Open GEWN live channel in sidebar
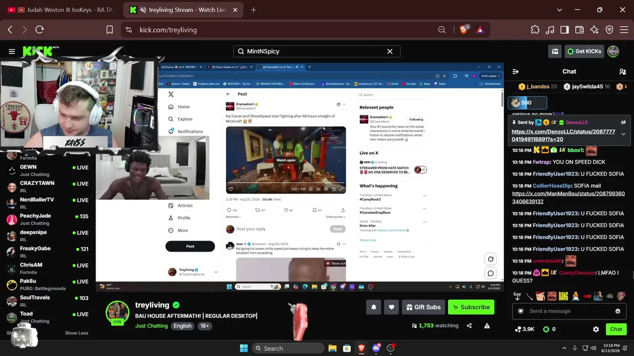Image resolution: width=634 pixels, height=356 pixels. pyautogui.click(x=47, y=171)
